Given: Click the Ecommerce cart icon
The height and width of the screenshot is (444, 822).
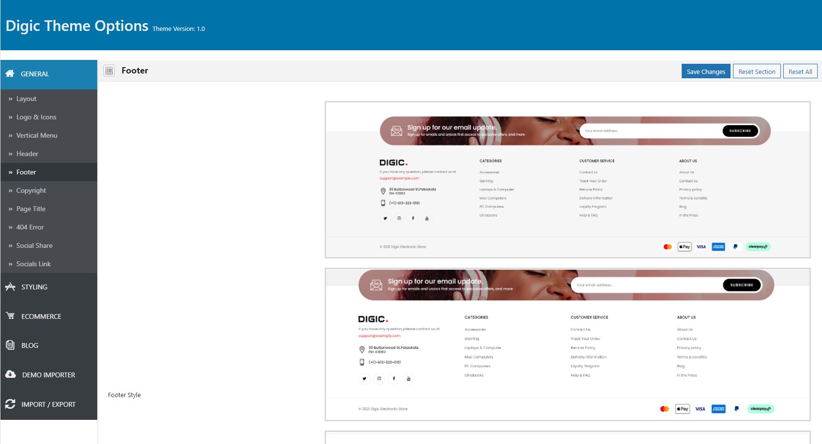Looking at the screenshot, I should point(10,315).
